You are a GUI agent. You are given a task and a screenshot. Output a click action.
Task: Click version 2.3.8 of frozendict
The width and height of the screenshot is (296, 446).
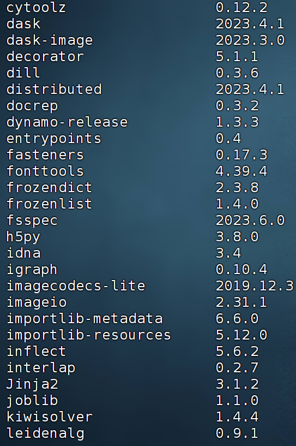(237, 187)
